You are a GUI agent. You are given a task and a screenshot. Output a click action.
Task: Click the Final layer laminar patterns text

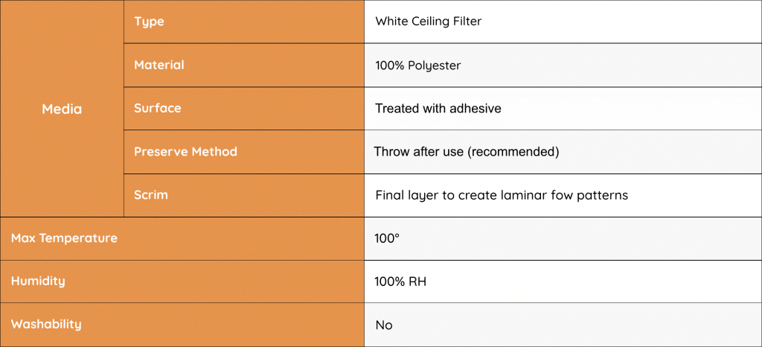pyautogui.click(x=502, y=195)
